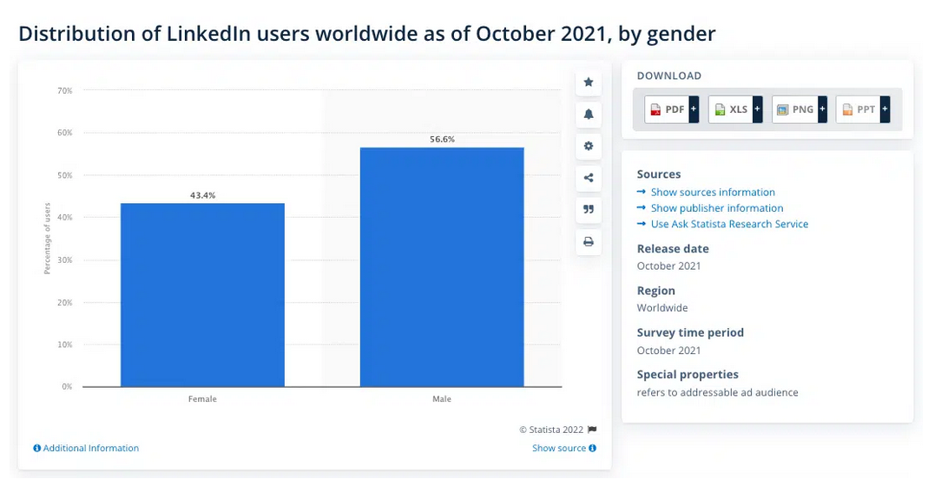
Task: Click the bell notification alert icon
Action: point(588,115)
